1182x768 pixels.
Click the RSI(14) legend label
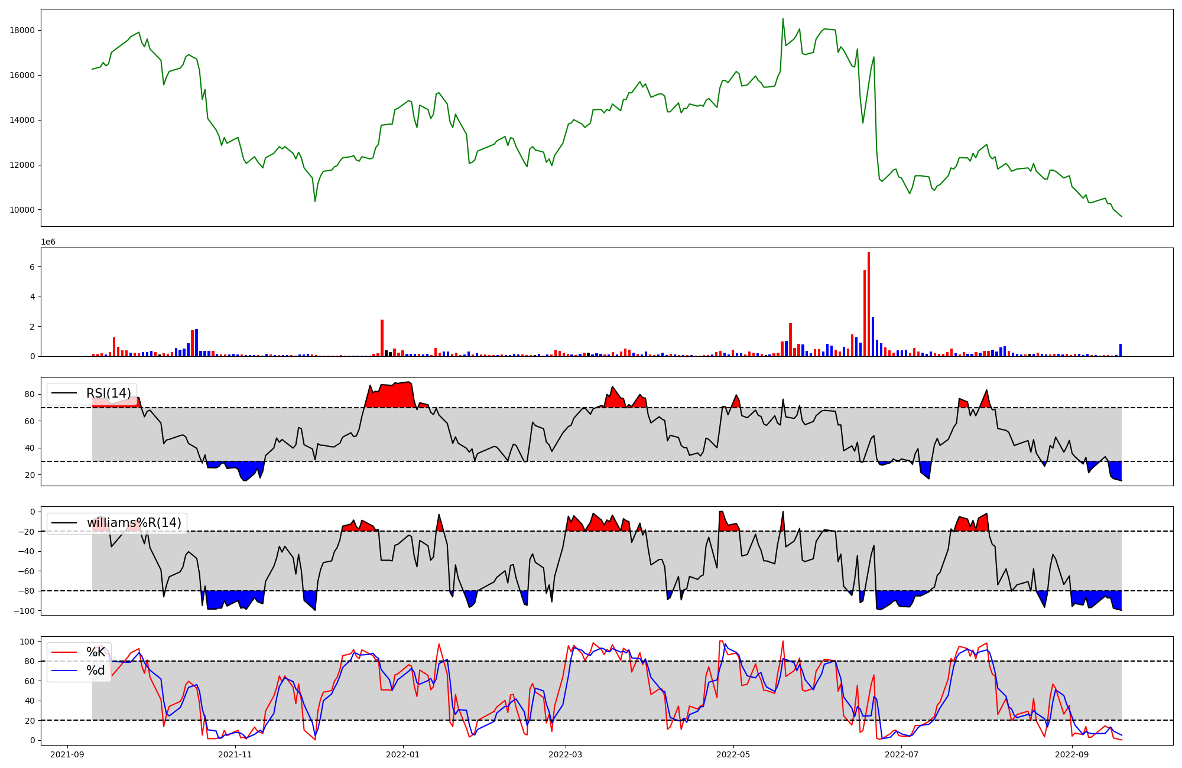click(x=109, y=393)
